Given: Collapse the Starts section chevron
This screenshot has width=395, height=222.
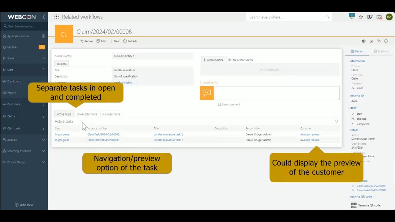Looking at the screenshot, I should (44, 58).
